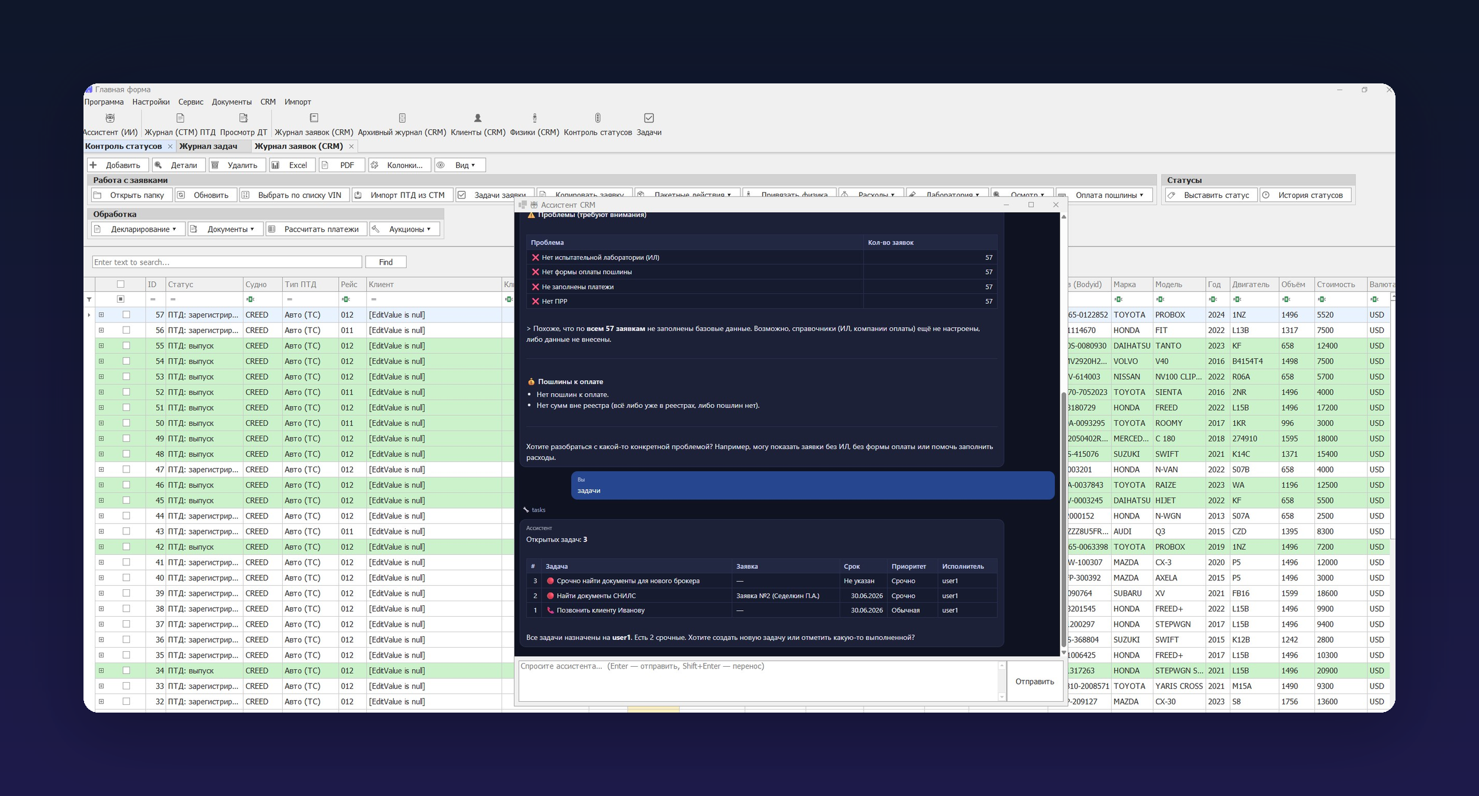Open the Клиенты (CRM) toolbar icon

(x=478, y=125)
